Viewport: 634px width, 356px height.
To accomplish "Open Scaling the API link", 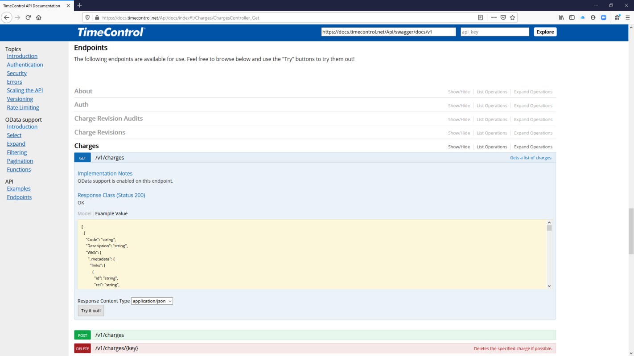I will 25,90.
